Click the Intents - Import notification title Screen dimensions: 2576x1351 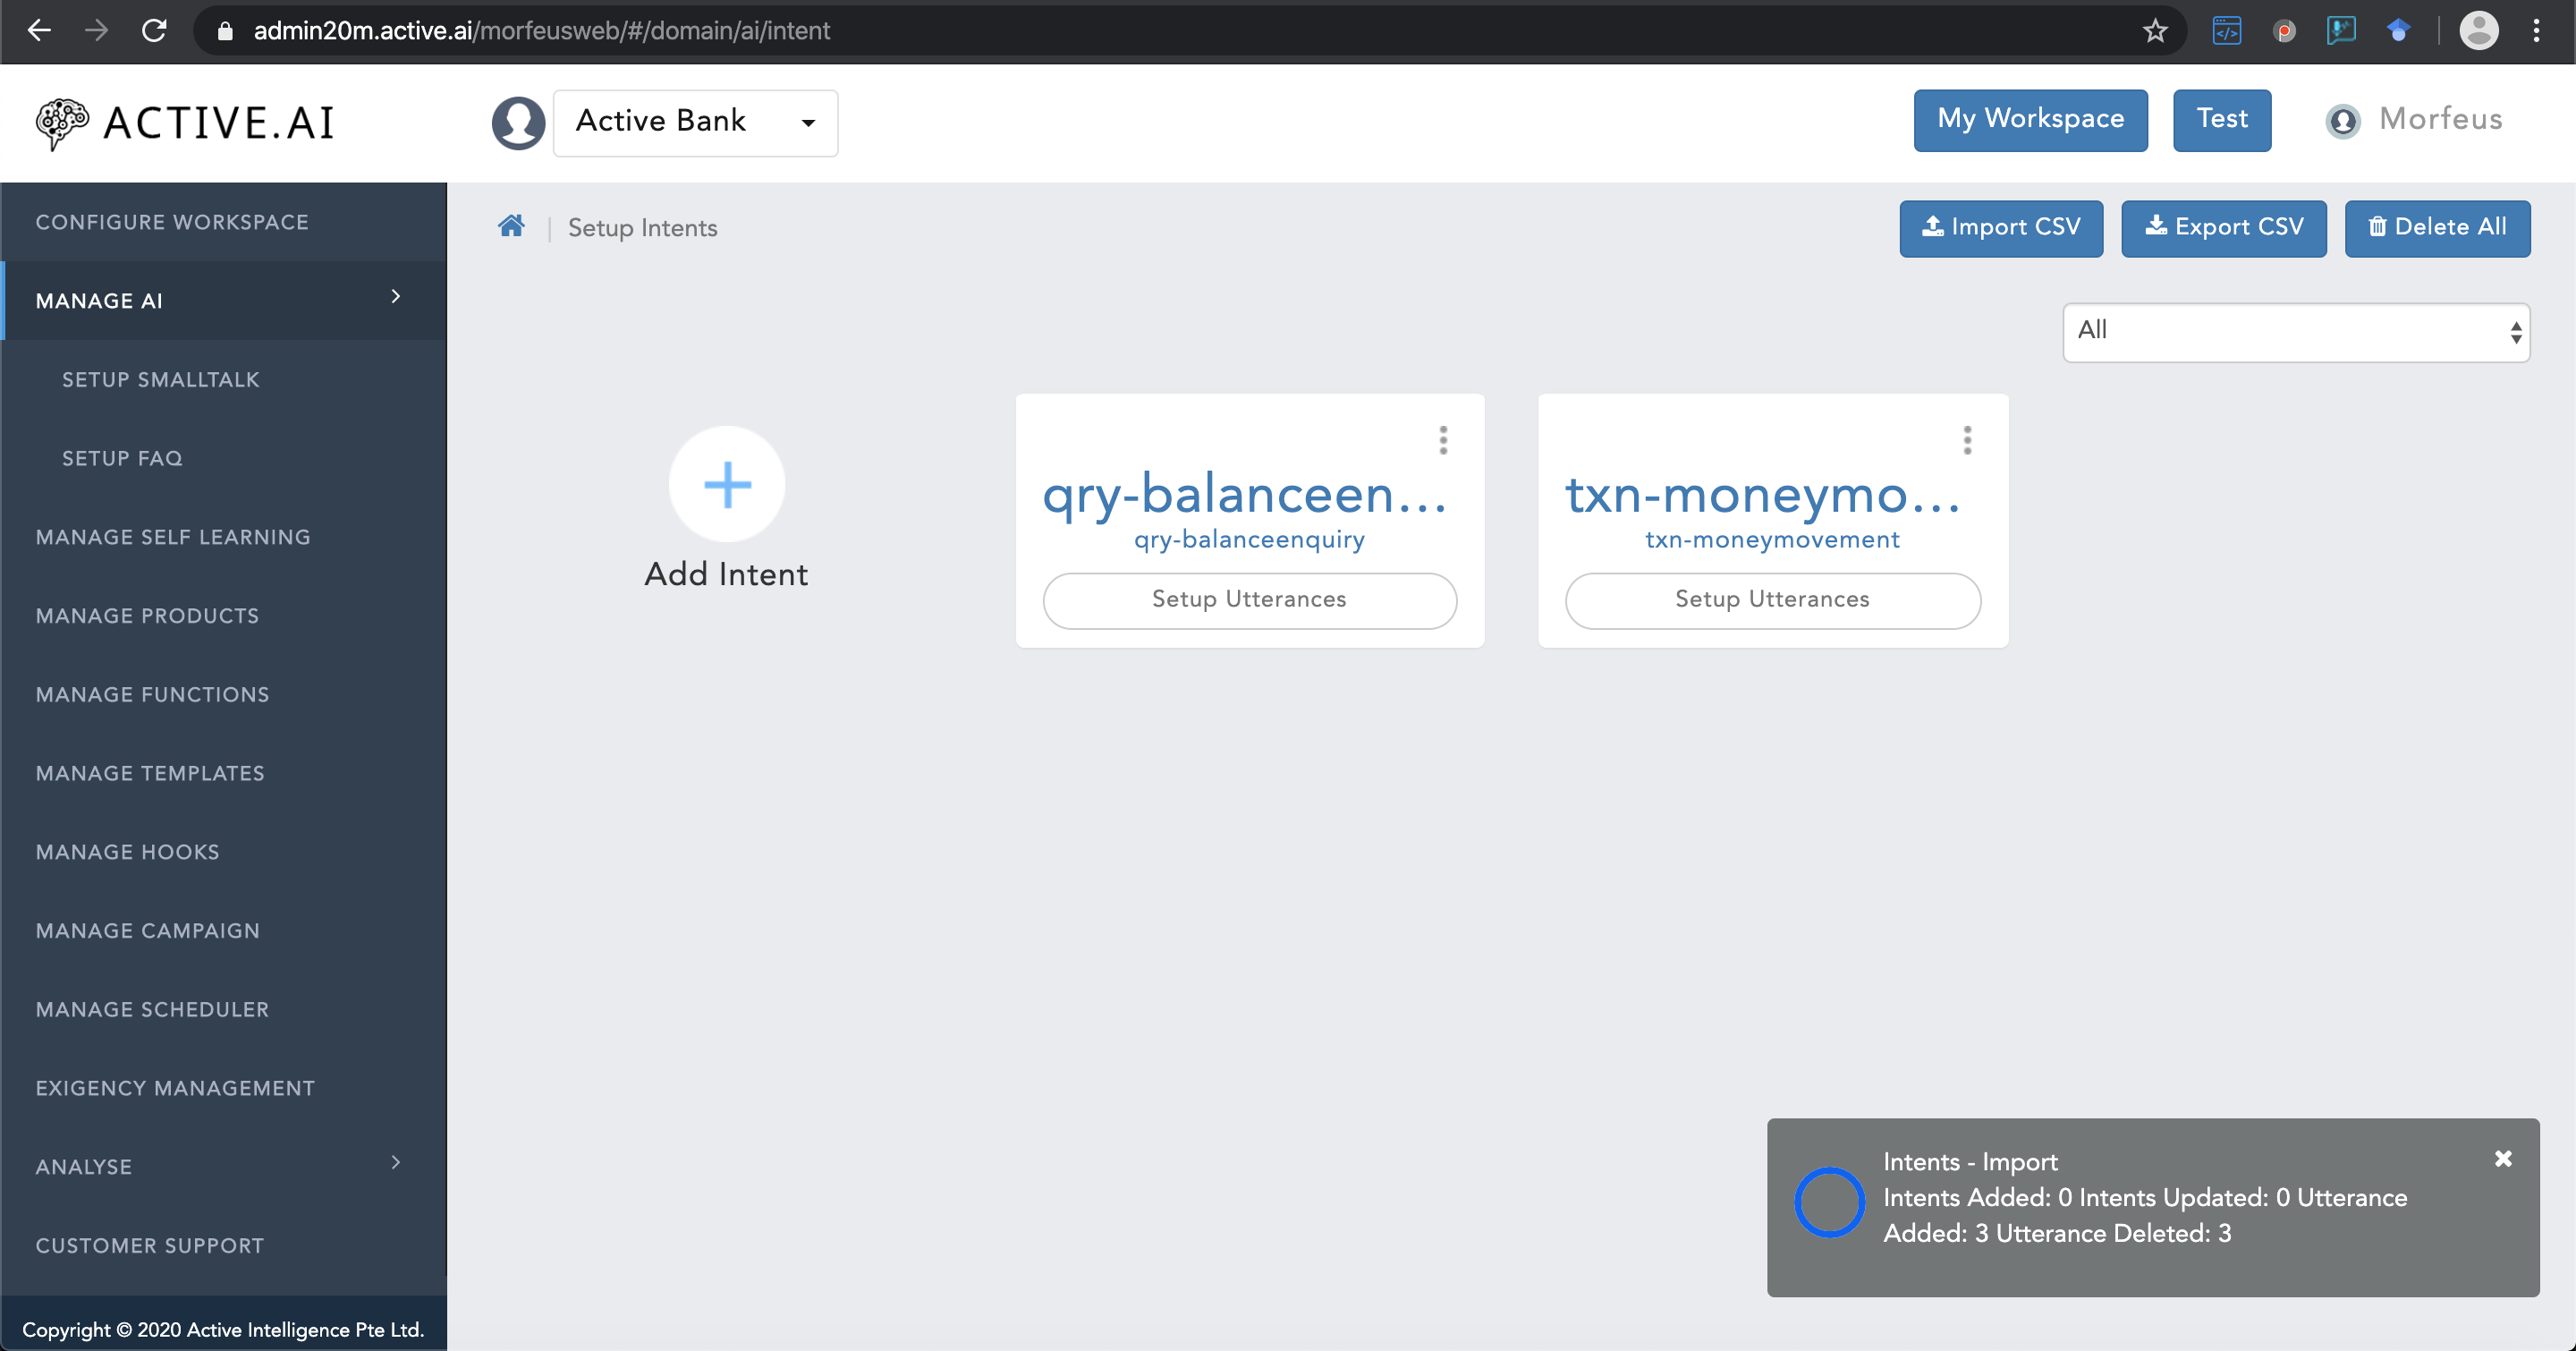tap(1970, 1162)
